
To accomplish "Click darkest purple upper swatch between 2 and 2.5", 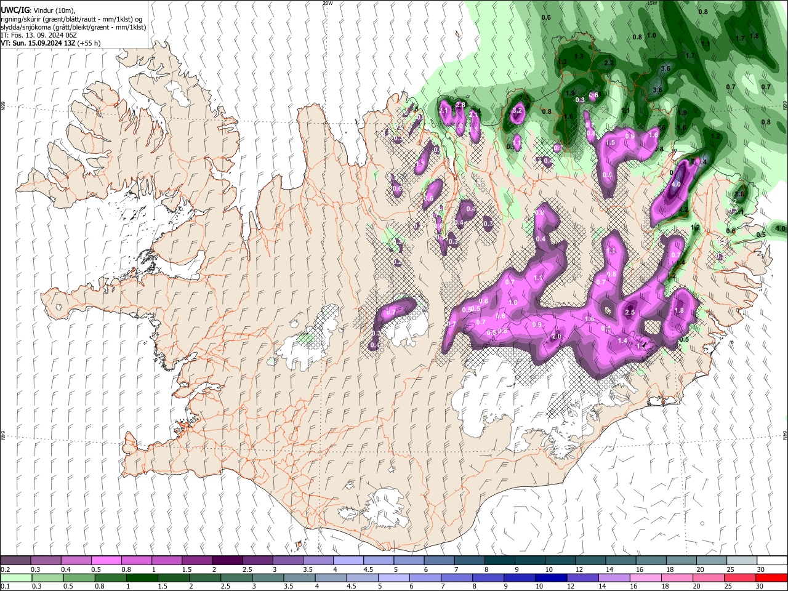I will (x=227, y=560).
